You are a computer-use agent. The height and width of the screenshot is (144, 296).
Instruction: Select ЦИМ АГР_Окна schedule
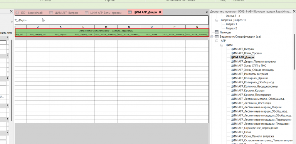pyautogui.click(x=240, y=132)
